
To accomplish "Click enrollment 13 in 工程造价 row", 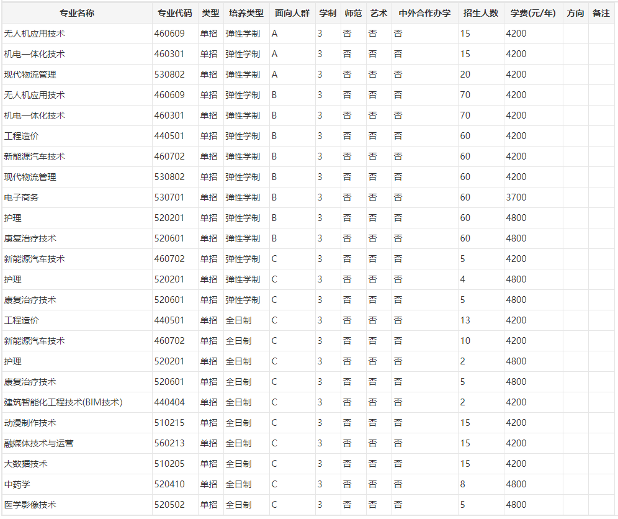I will tap(465, 320).
